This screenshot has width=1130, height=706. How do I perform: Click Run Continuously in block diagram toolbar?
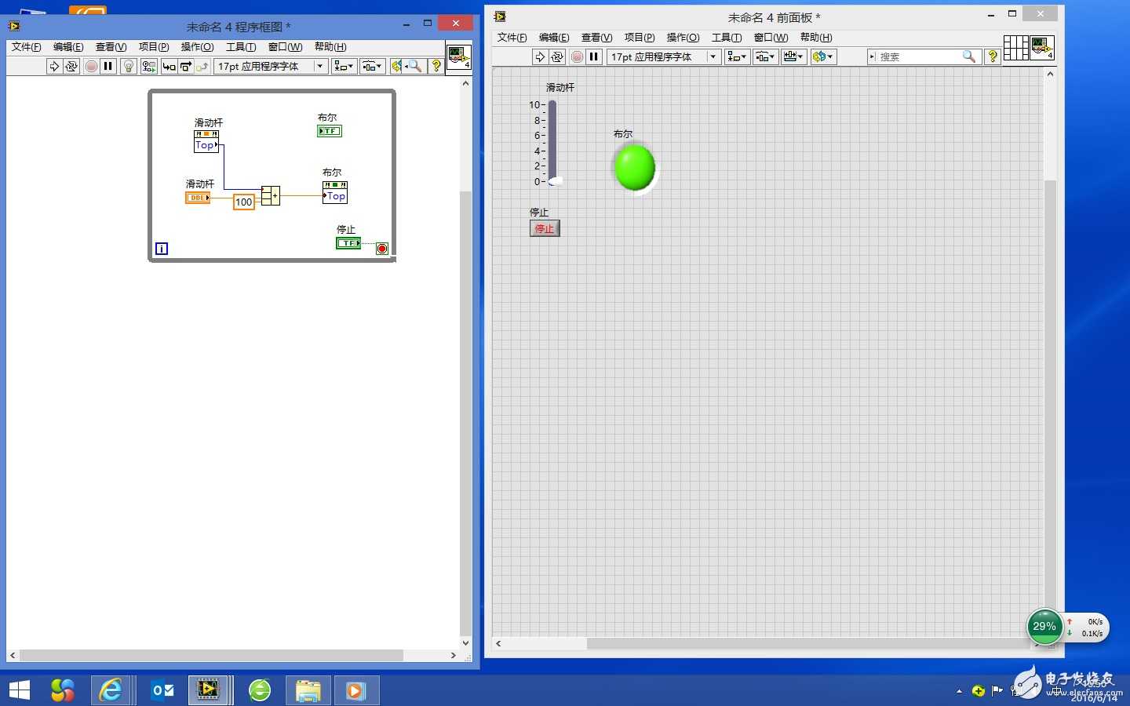click(71, 67)
